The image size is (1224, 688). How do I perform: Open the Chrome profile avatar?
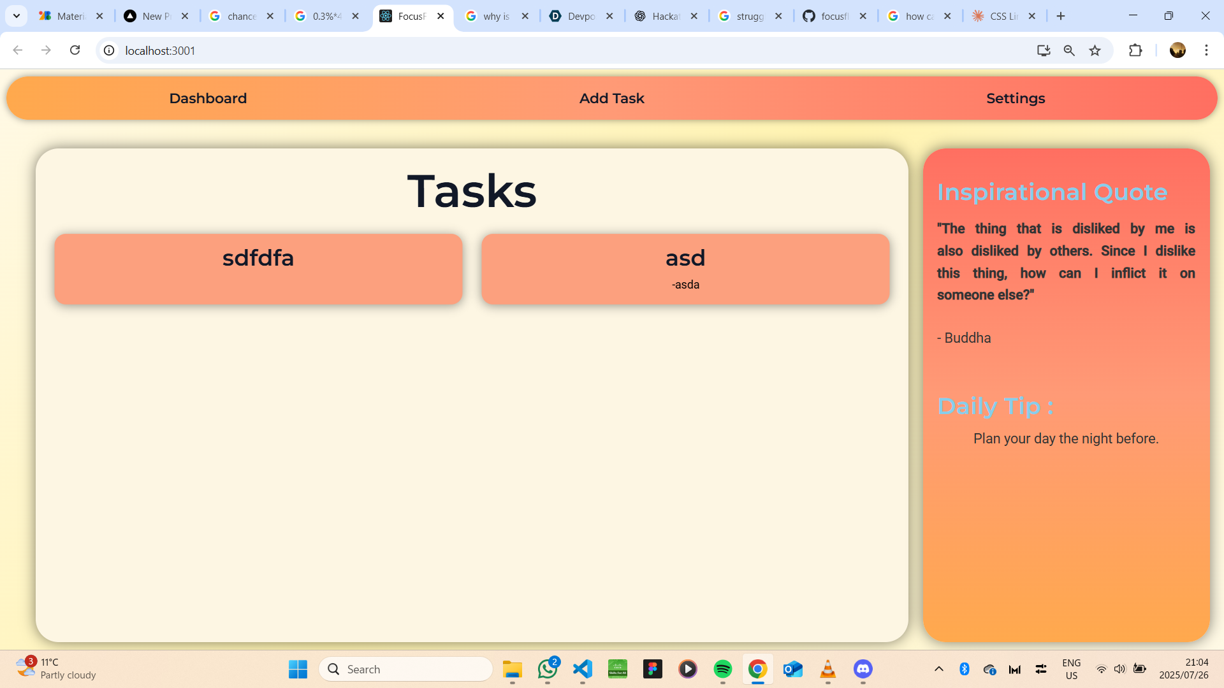pyautogui.click(x=1177, y=50)
